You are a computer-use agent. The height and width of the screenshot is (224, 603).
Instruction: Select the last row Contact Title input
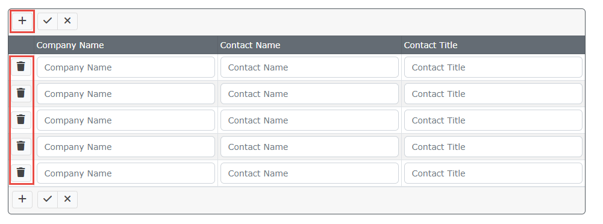493,173
